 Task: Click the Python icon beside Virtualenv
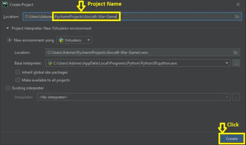(61, 40)
